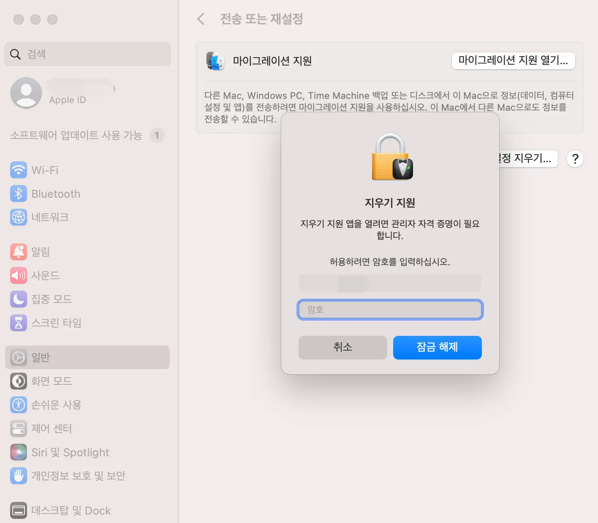Click the back chevron to return

pyautogui.click(x=200, y=19)
